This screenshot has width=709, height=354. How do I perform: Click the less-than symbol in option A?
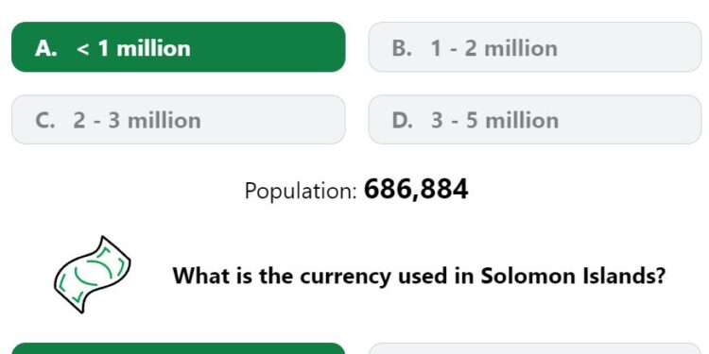[83, 49]
